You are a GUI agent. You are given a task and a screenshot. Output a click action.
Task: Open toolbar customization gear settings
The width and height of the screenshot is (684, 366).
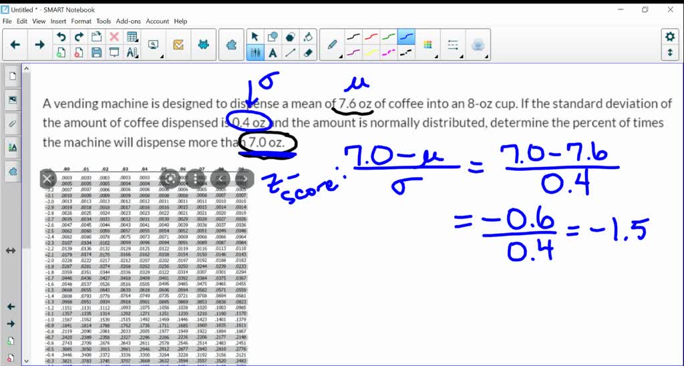click(x=670, y=37)
